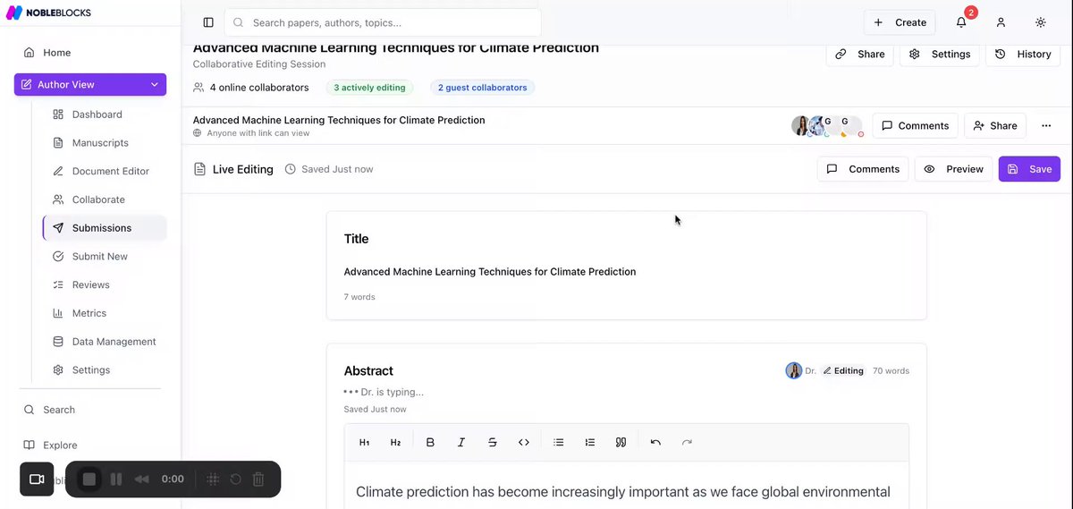Screen dimensions: 1073x509
Task: Open the notifications bell
Action: [961, 22]
